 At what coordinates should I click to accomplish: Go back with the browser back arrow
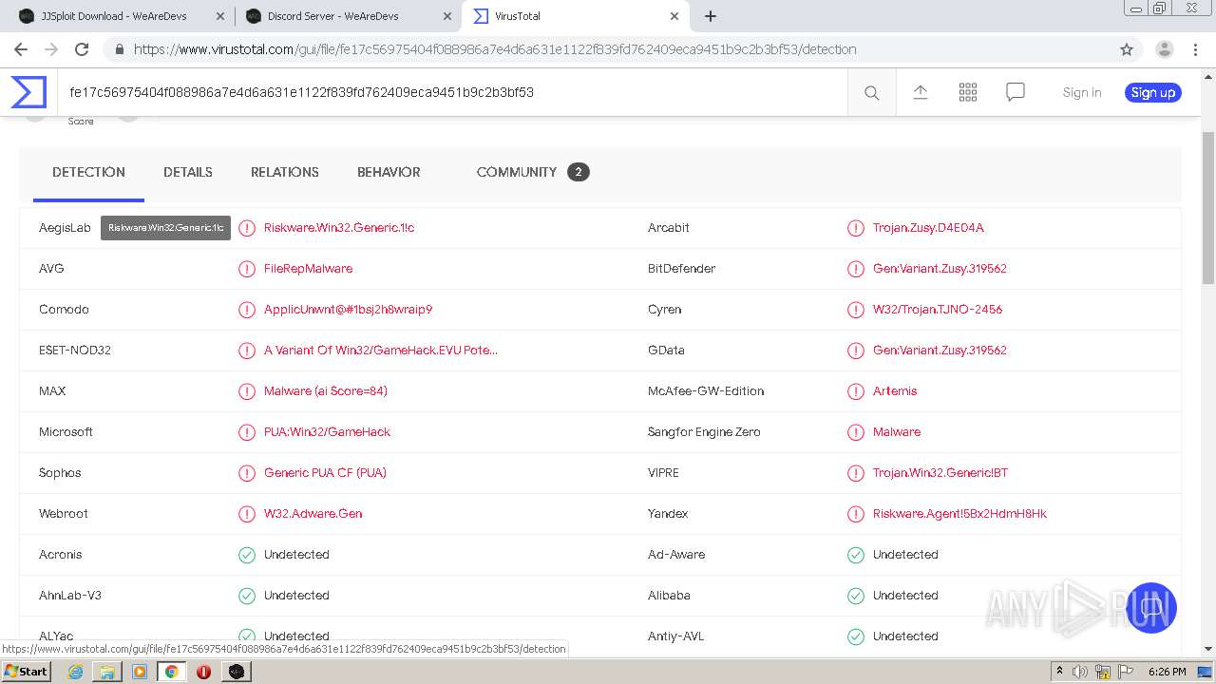21,49
